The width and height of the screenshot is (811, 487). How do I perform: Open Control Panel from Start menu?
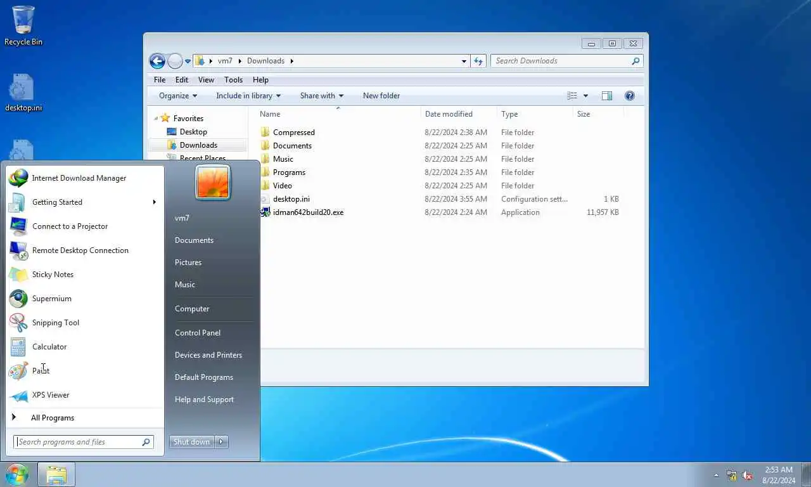(198, 333)
